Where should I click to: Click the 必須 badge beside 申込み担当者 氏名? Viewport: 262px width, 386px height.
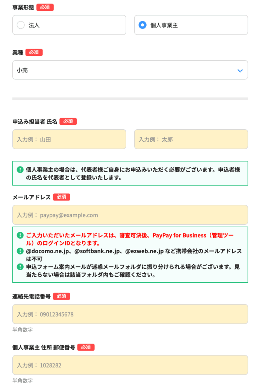[68, 121]
